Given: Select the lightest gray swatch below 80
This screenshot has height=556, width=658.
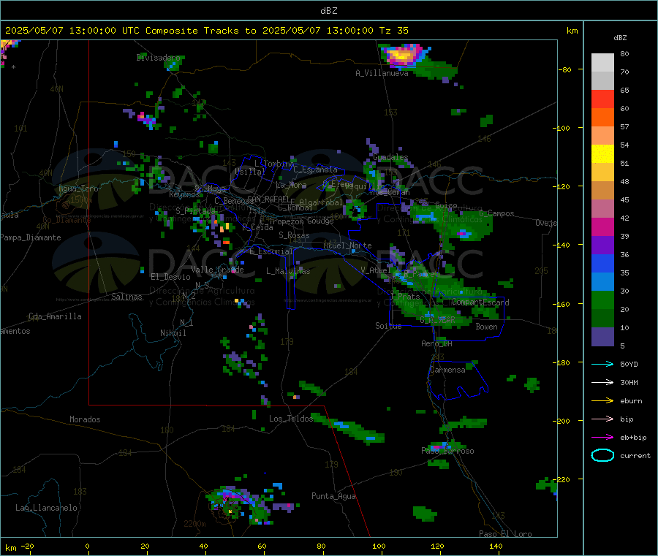Looking at the screenshot, I should tap(602, 63).
